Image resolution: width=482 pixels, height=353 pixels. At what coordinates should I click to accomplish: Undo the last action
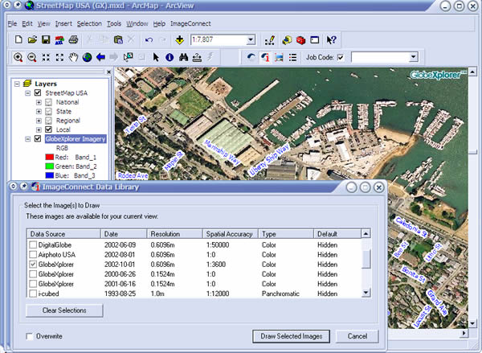[149, 40]
